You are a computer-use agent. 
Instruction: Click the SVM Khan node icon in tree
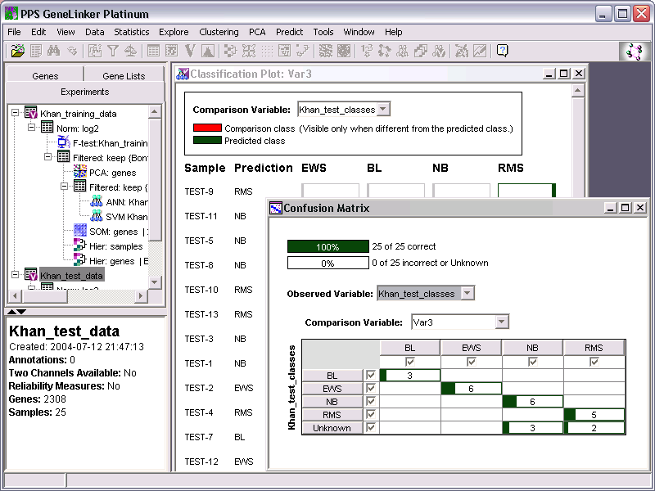pyautogui.click(x=96, y=215)
